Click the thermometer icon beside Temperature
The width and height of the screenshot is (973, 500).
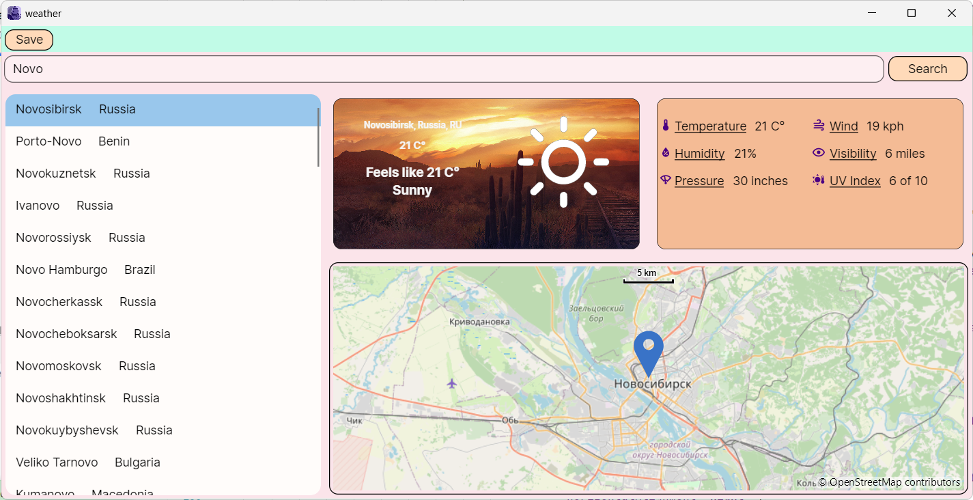(x=666, y=126)
